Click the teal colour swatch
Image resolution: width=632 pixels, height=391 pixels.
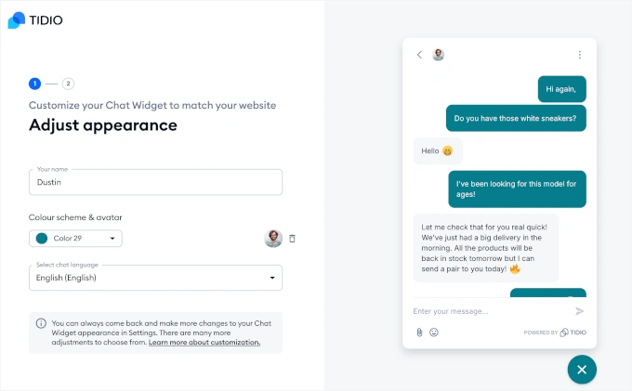pos(42,239)
